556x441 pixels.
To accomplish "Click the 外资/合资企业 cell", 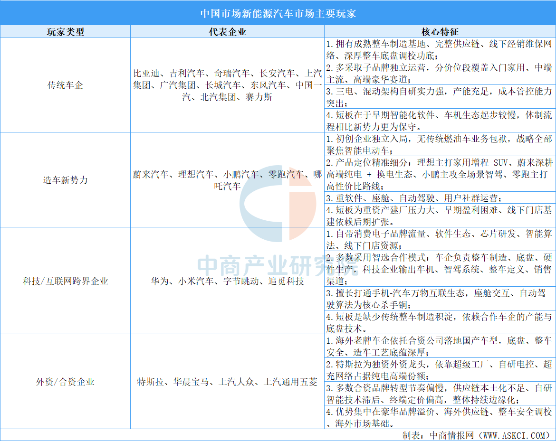I will pyautogui.click(x=65, y=382).
